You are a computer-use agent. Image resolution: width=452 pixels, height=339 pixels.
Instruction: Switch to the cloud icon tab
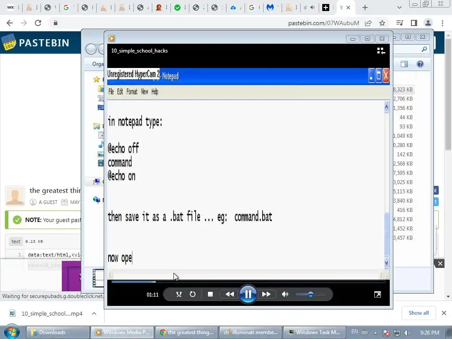(x=233, y=8)
